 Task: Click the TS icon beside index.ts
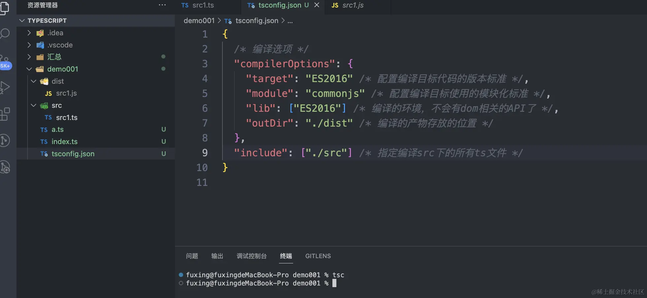point(44,142)
